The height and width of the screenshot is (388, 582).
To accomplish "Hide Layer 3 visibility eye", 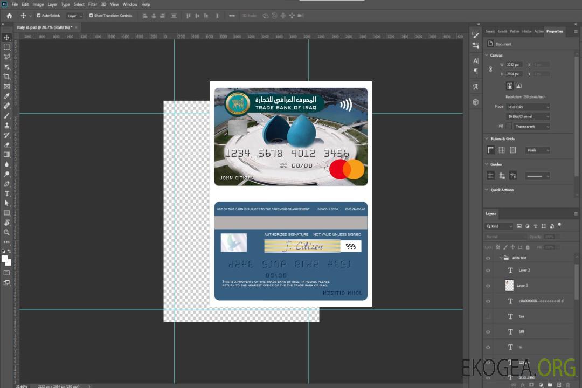I will 488,286.
